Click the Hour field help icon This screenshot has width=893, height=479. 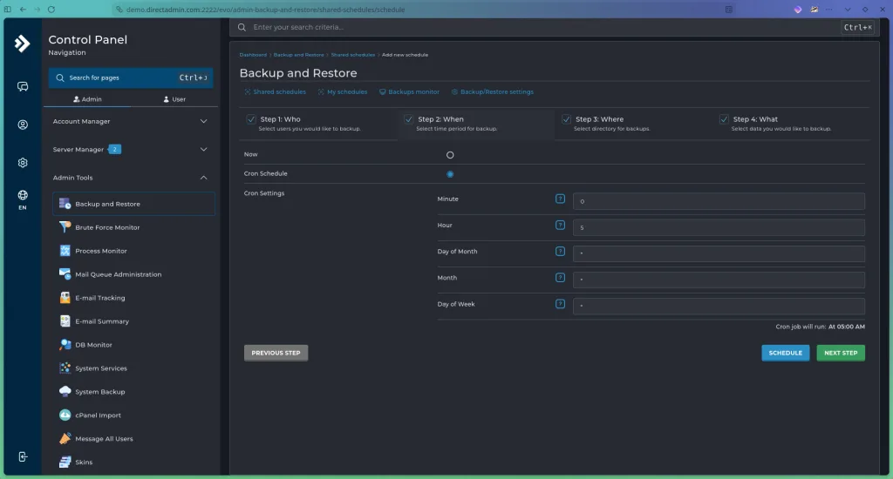point(560,226)
